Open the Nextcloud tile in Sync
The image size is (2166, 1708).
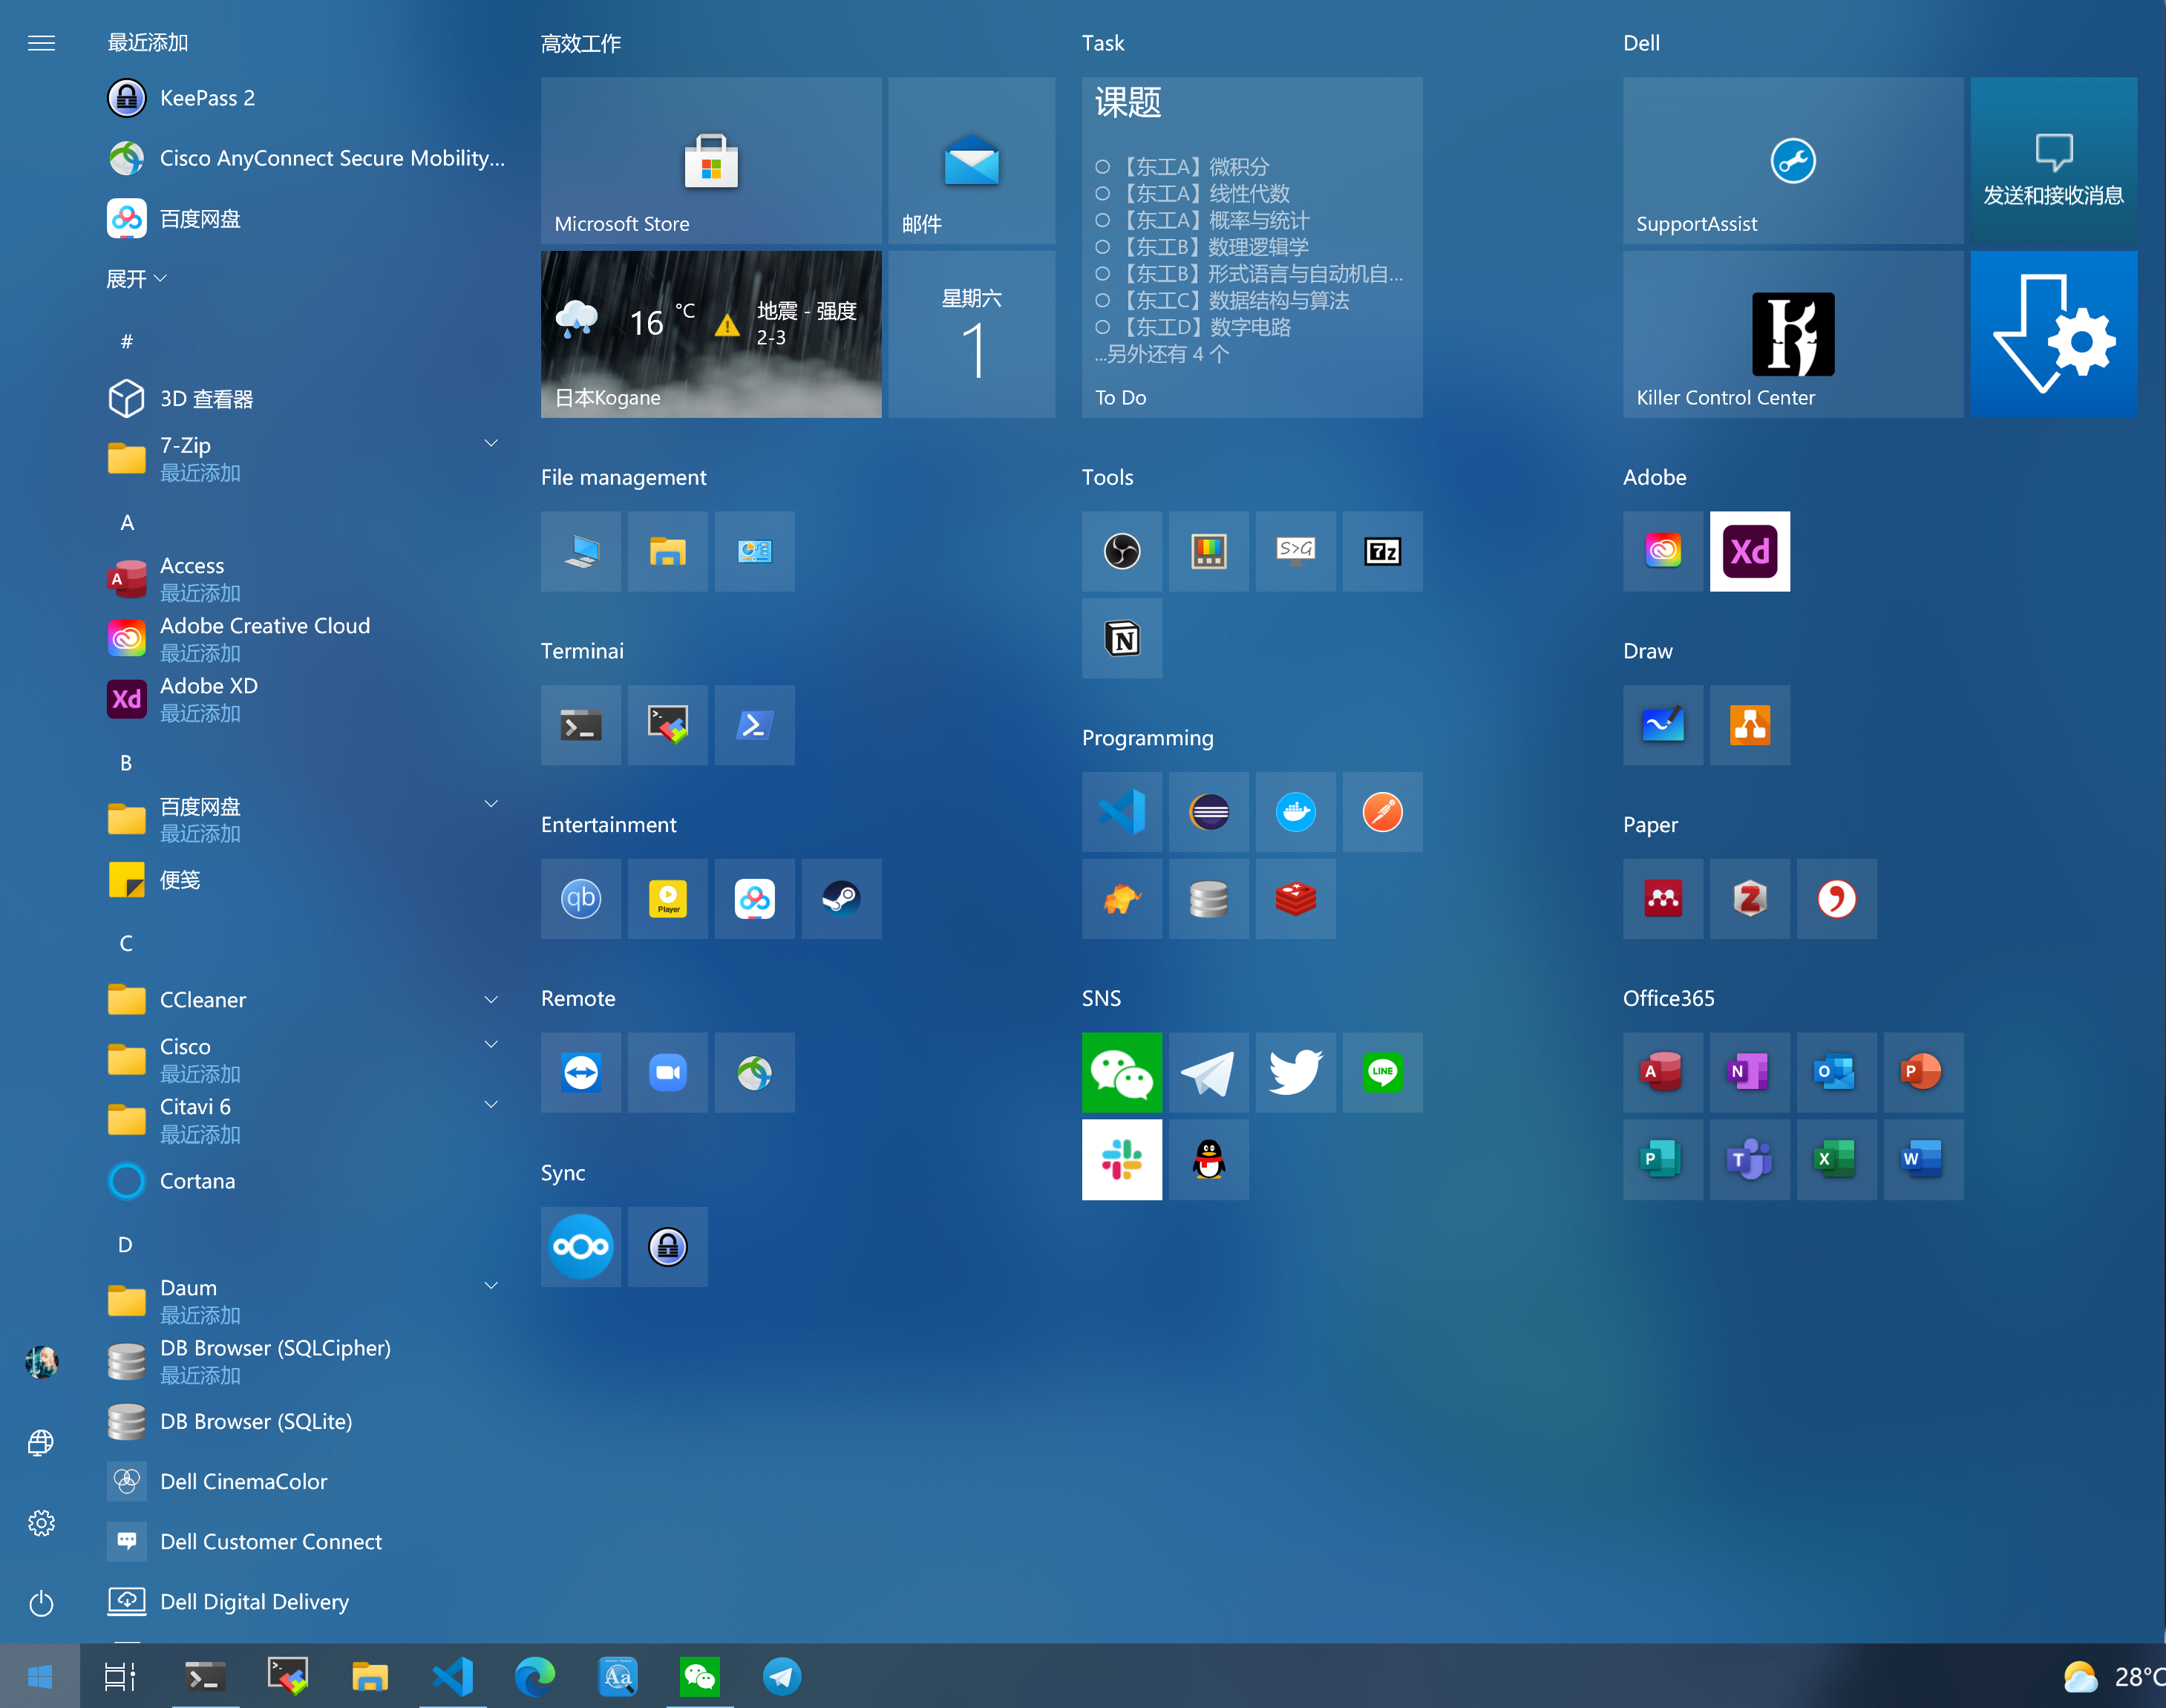(x=581, y=1247)
